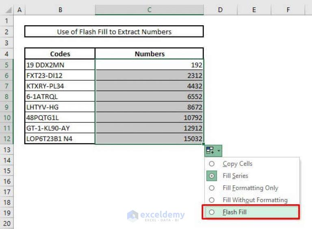312x229 pixels.
Task: Select row 7 header
Action: coord(6,86)
